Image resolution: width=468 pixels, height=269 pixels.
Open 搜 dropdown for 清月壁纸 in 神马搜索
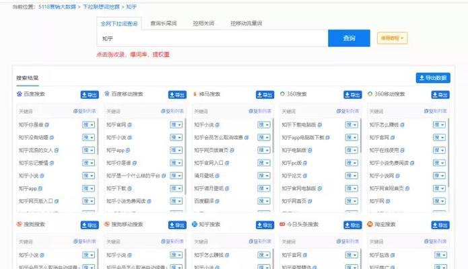click(264, 176)
